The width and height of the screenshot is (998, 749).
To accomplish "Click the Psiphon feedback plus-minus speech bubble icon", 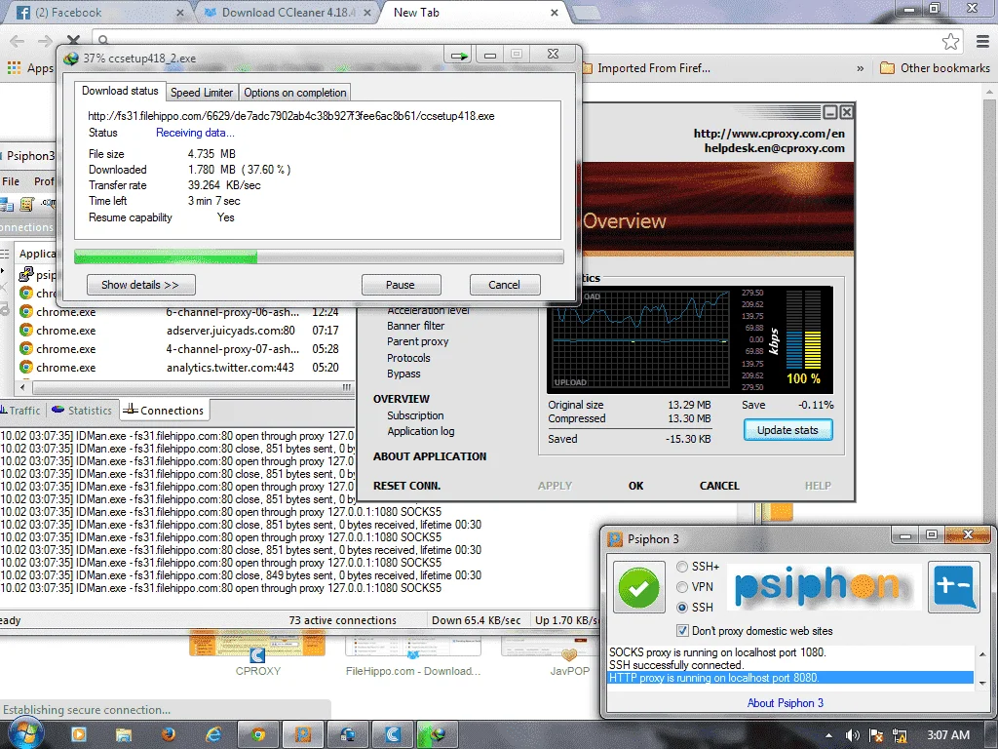I will pyautogui.click(x=953, y=587).
